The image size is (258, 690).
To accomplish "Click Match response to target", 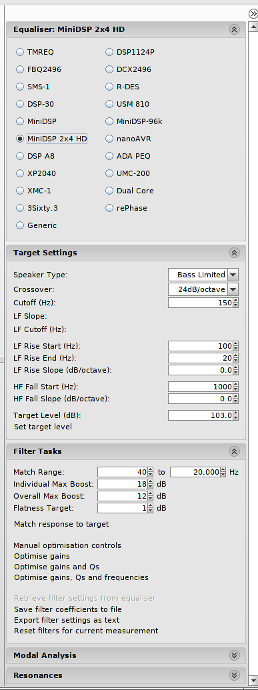I will coord(61,524).
